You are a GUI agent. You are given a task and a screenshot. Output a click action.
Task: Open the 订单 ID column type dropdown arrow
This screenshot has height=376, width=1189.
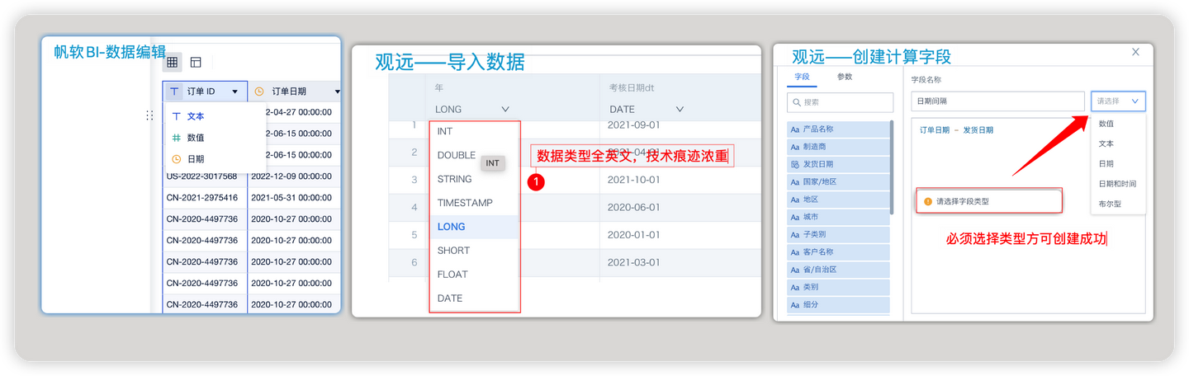tap(235, 92)
